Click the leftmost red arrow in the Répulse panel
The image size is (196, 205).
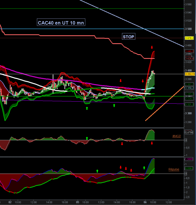(121, 167)
